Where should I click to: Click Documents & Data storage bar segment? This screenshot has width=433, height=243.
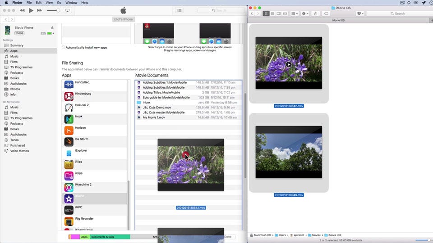[x=109, y=237]
